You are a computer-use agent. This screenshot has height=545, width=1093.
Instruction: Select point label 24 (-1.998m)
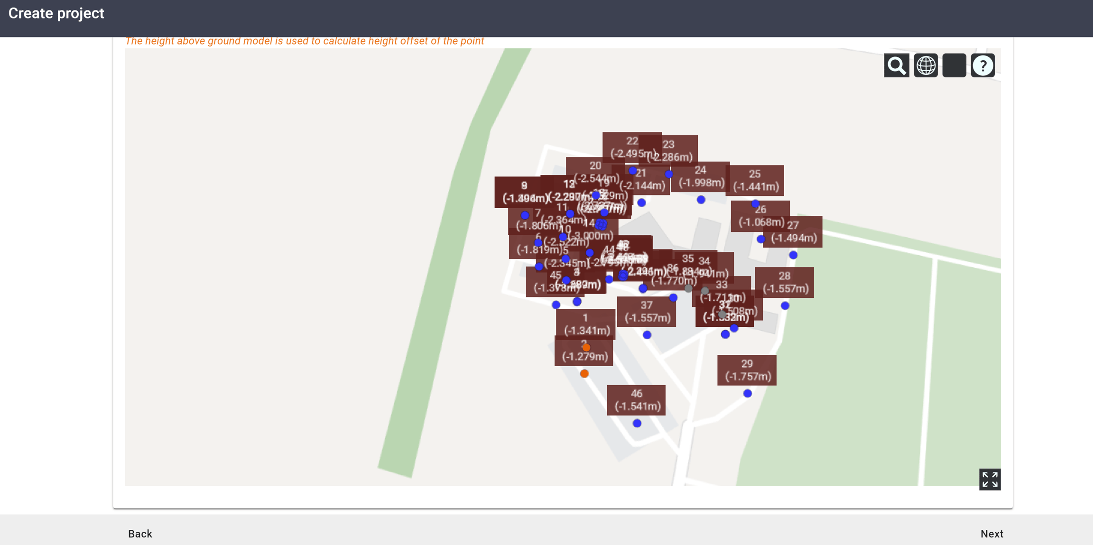click(x=700, y=176)
